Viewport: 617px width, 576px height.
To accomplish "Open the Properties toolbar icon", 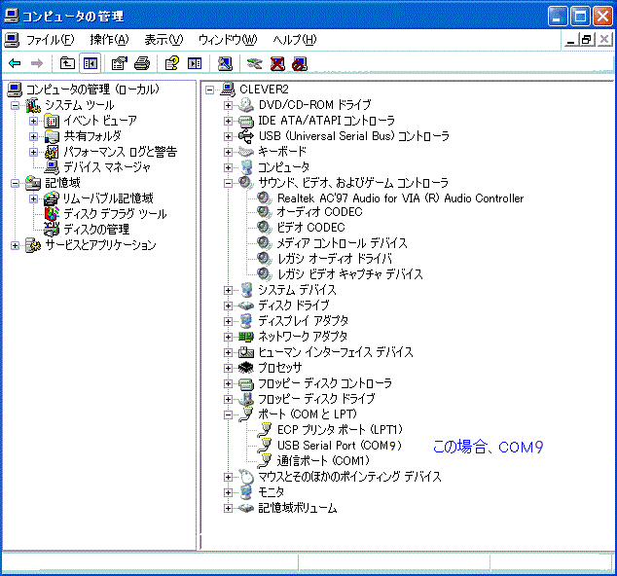I will (x=120, y=63).
